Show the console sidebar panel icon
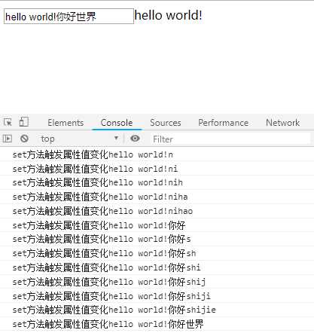 pyautogui.click(x=8, y=139)
